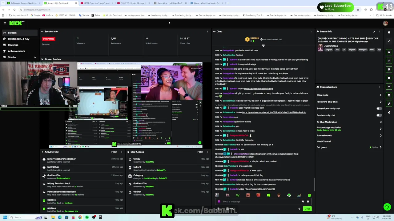Screen dimensions: 394x221
Task: Toggle the notes widget in right toolbar
Action: click(x=389, y=69)
